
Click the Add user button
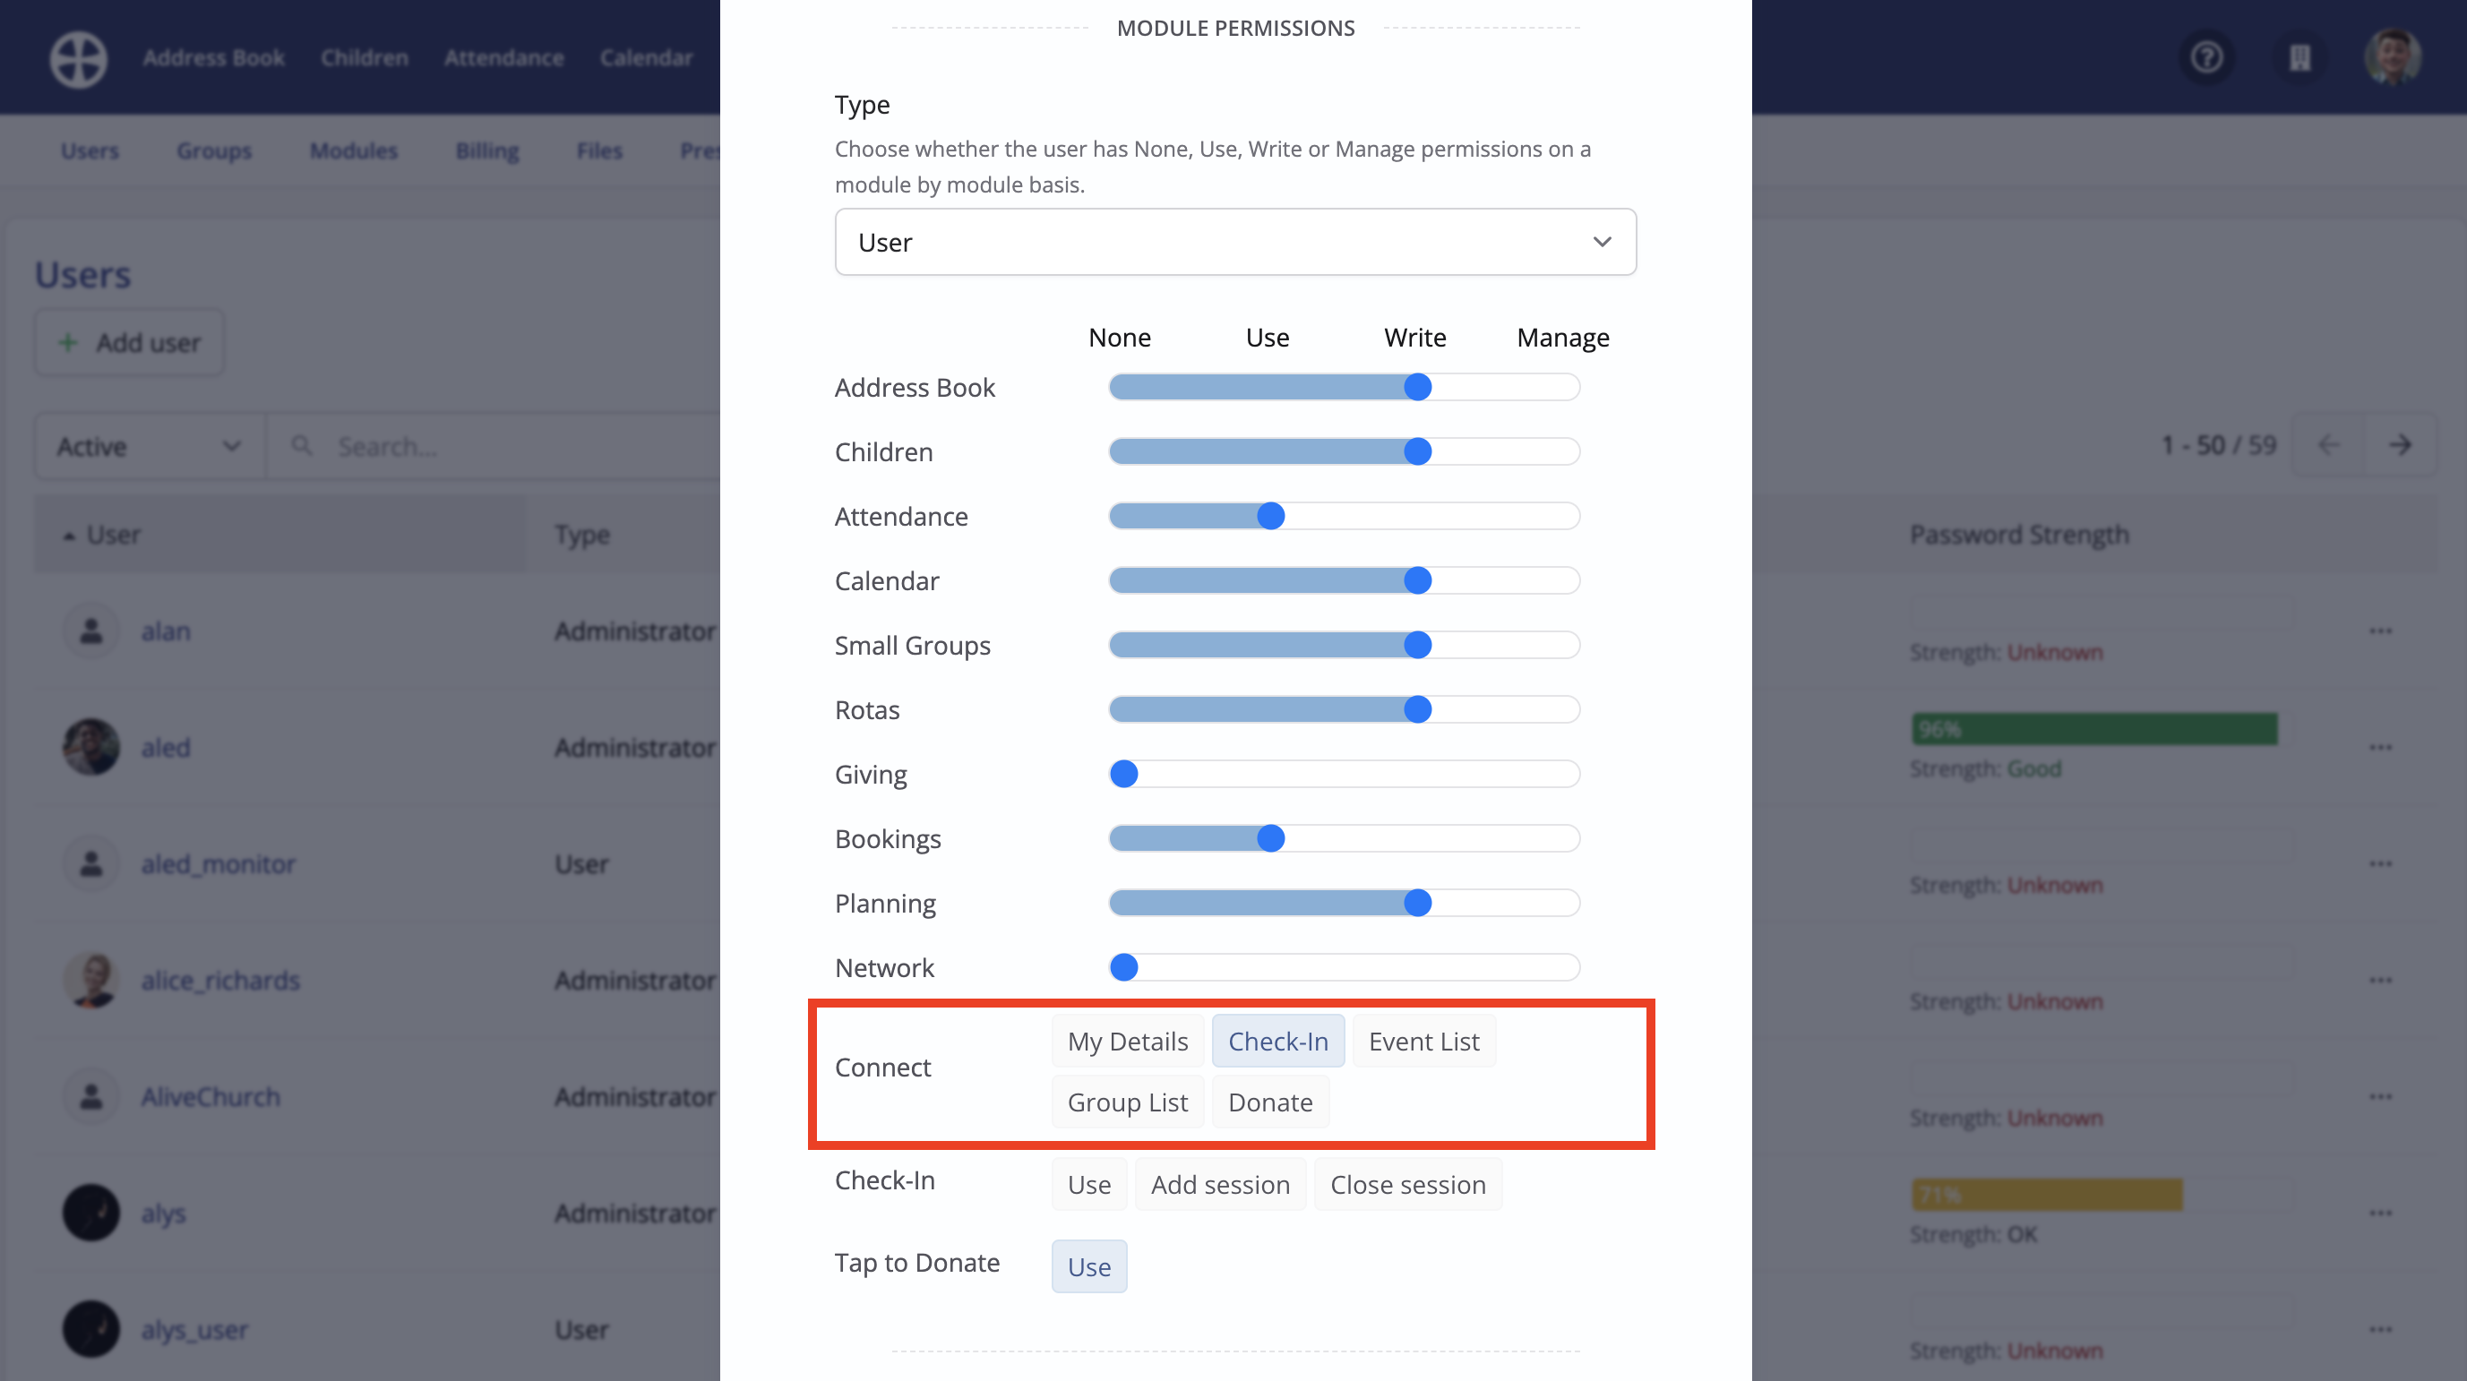coord(128,342)
